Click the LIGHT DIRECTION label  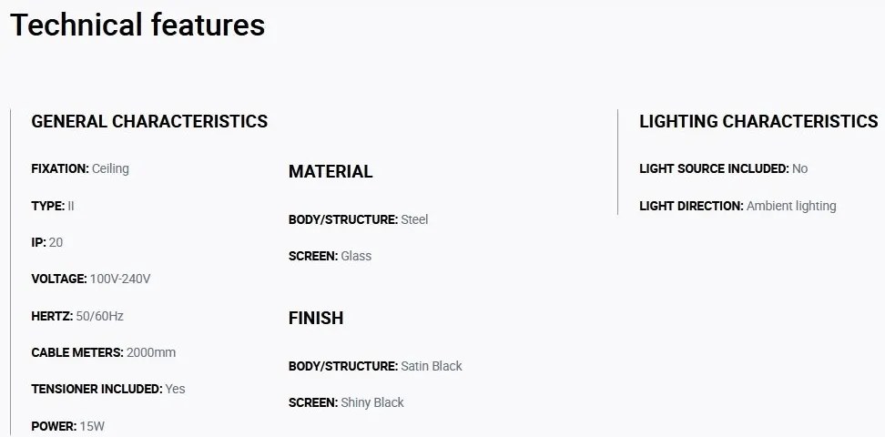click(691, 206)
